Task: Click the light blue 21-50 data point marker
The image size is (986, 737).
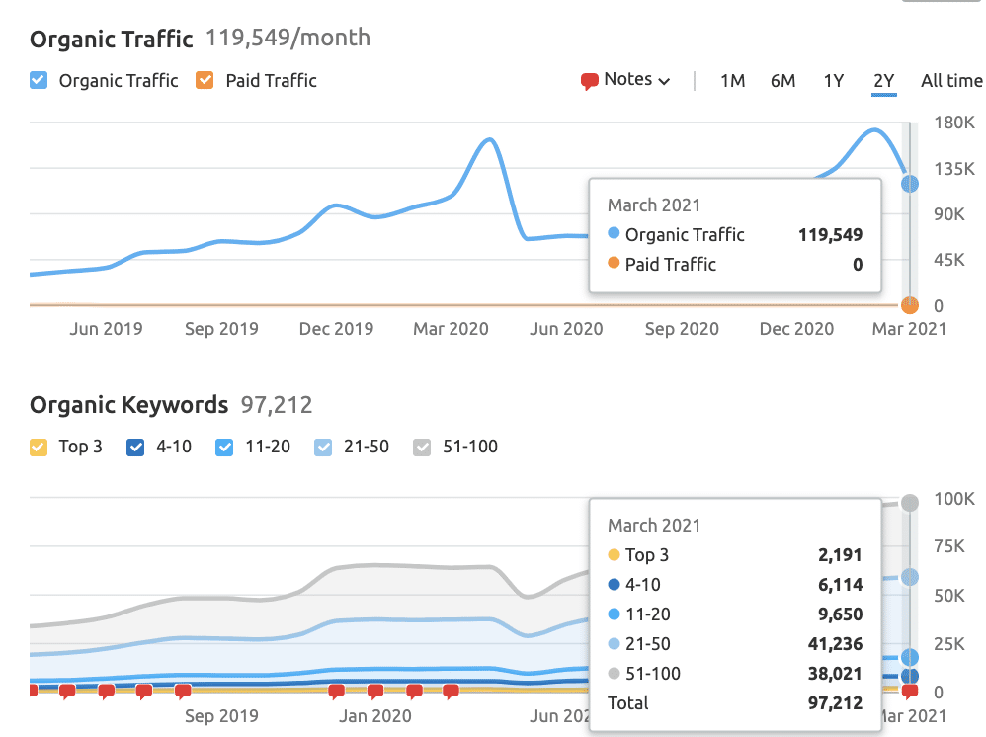Action: click(x=910, y=577)
